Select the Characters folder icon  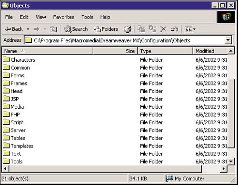point(6,59)
